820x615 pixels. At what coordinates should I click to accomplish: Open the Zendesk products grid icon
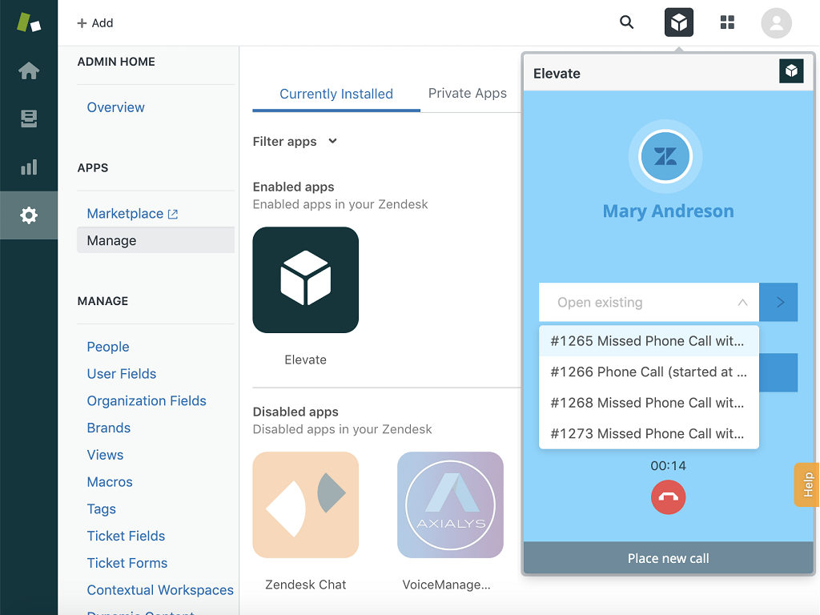pos(727,22)
